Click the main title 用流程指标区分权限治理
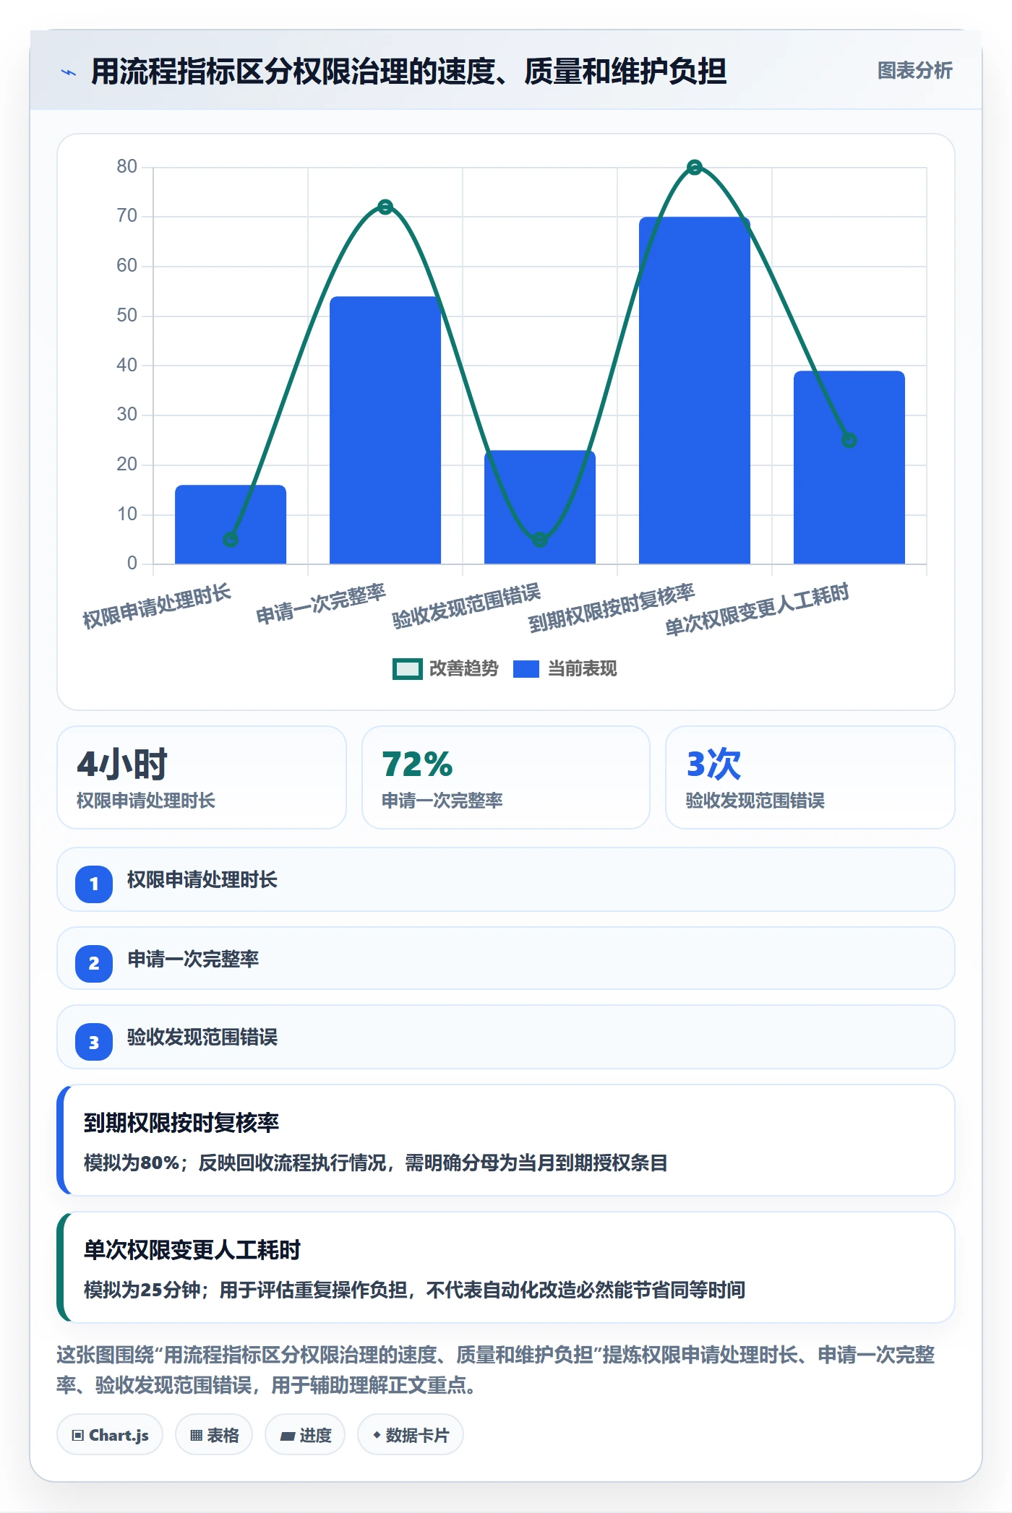This screenshot has height=1513, width=1012. coord(408,72)
